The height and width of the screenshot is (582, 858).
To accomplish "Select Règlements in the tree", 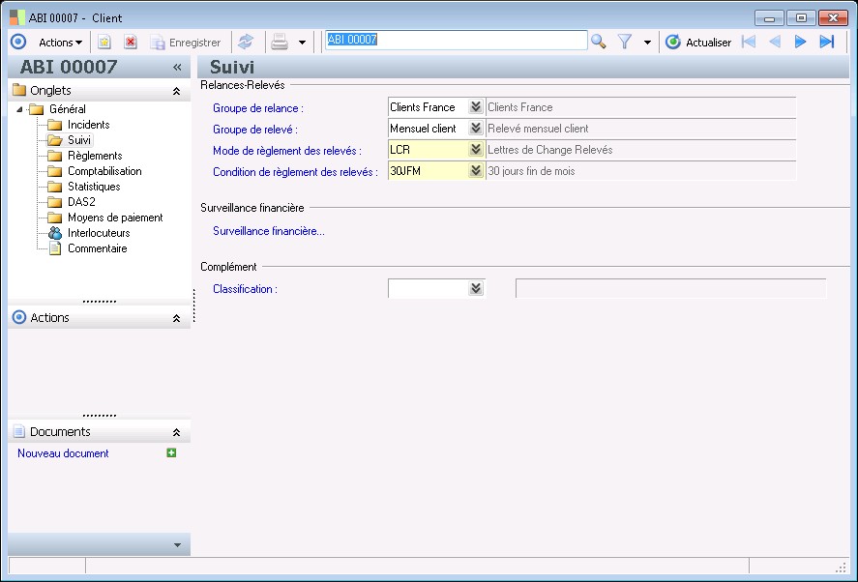I will [95, 156].
